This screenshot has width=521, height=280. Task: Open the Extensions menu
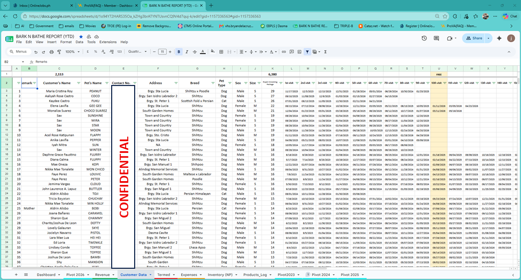[x=108, y=42]
